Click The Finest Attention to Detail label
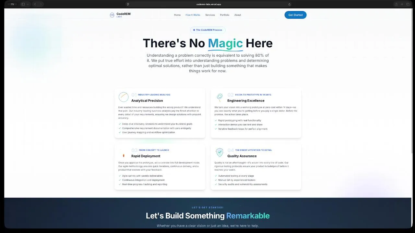 tap(254, 150)
